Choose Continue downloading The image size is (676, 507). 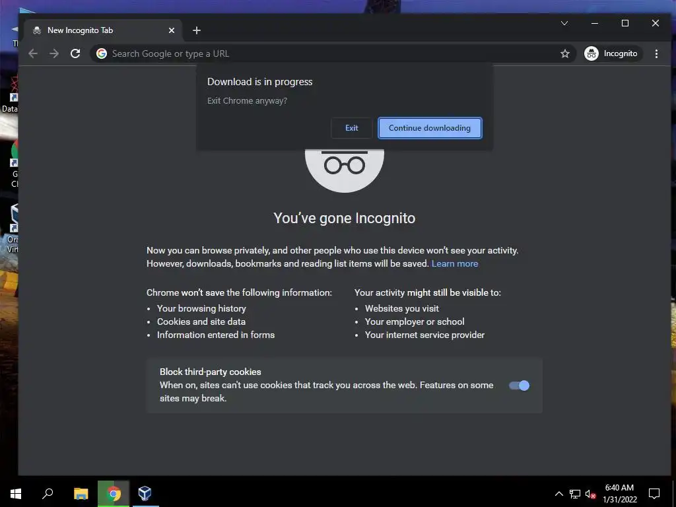click(429, 128)
